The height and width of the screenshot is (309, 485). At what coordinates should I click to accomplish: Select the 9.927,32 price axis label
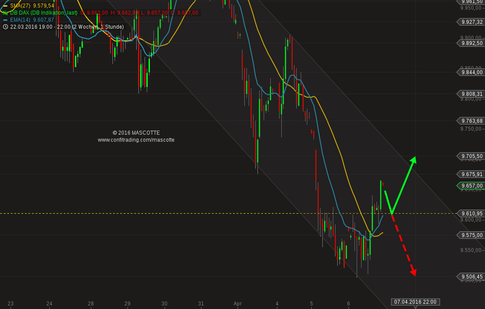pyautogui.click(x=470, y=22)
